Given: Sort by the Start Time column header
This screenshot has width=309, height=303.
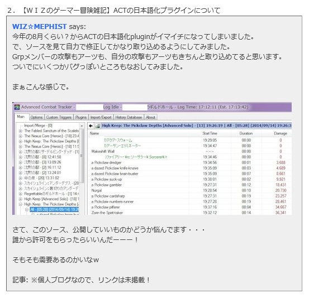Looking at the screenshot, I should (210, 133).
